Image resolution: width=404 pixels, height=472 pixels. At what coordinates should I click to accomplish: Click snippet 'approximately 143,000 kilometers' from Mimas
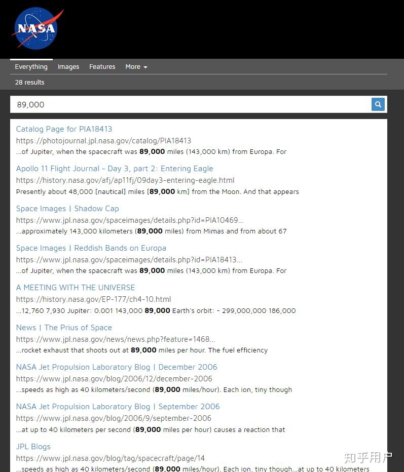pyautogui.click(x=151, y=231)
